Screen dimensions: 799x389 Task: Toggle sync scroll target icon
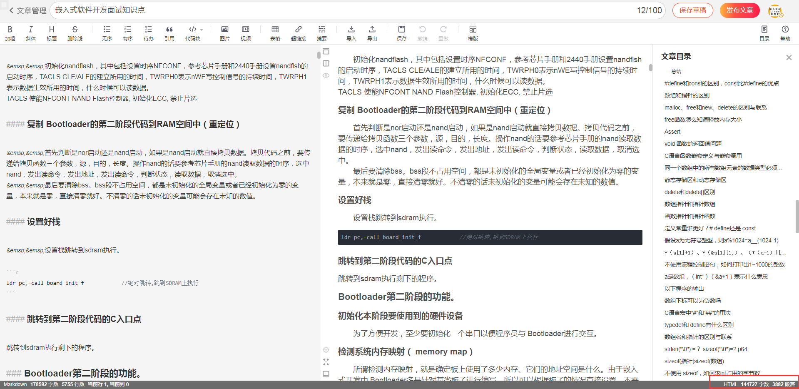[326, 350]
